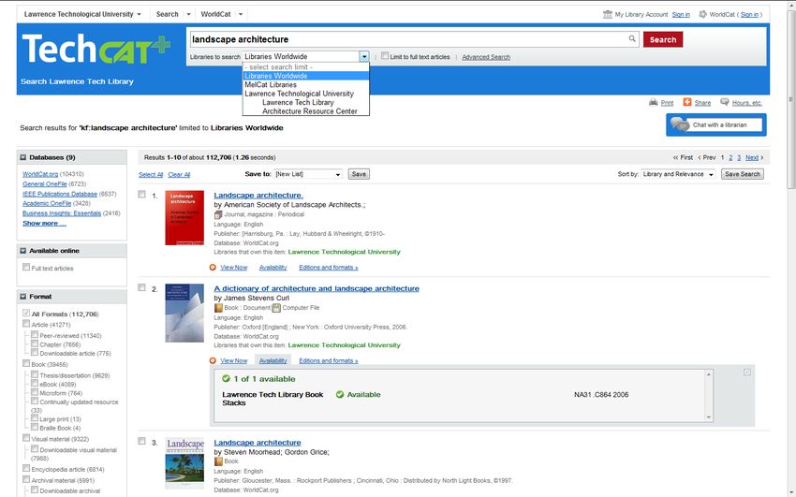This screenshot has width=796, height=497.
Task: Click the Databases panel collapse icon
Action: (x=22, y=158)
